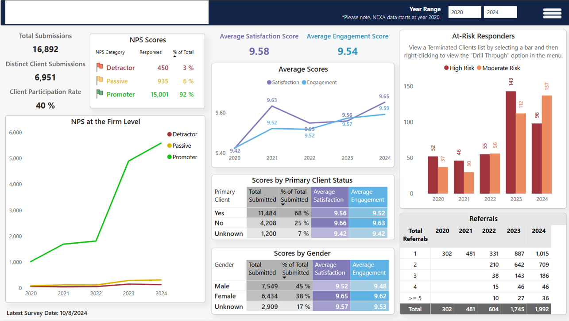Click the High Risk legend marker
The width and height of the screenshot is (569, 321).
(x=446, y=68)
